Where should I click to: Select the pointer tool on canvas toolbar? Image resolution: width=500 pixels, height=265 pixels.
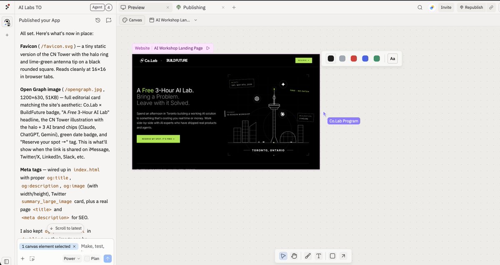[x=283, y=256]
